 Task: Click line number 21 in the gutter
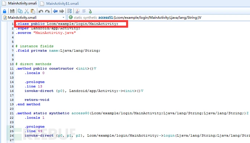click(x=12, y=113)
